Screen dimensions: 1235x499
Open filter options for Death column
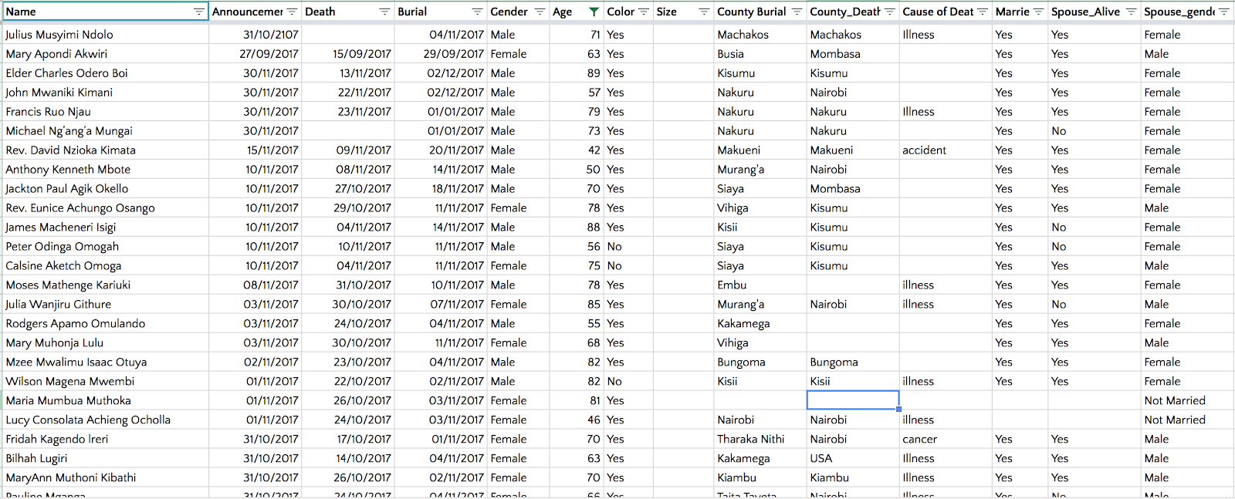point(384,12)
